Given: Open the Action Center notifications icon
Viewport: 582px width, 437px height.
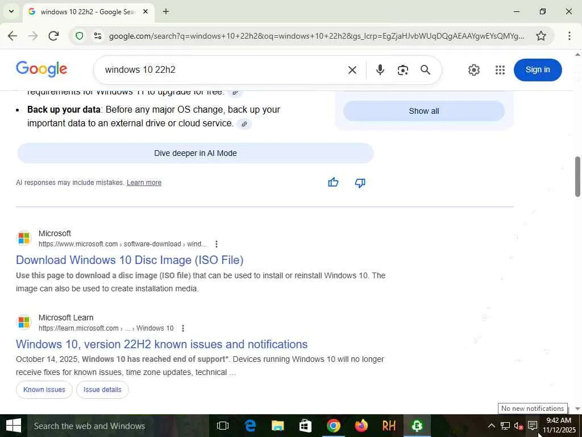Looking at the screenshot, I should pyautogui.click(x=533, y=426).
